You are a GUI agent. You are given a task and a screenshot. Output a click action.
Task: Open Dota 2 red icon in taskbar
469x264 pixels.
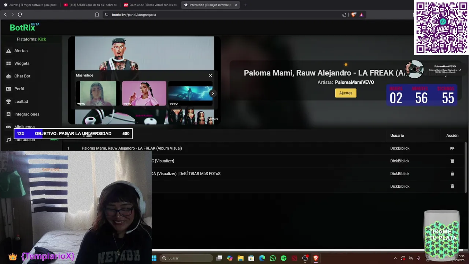(x=294, y=258)
